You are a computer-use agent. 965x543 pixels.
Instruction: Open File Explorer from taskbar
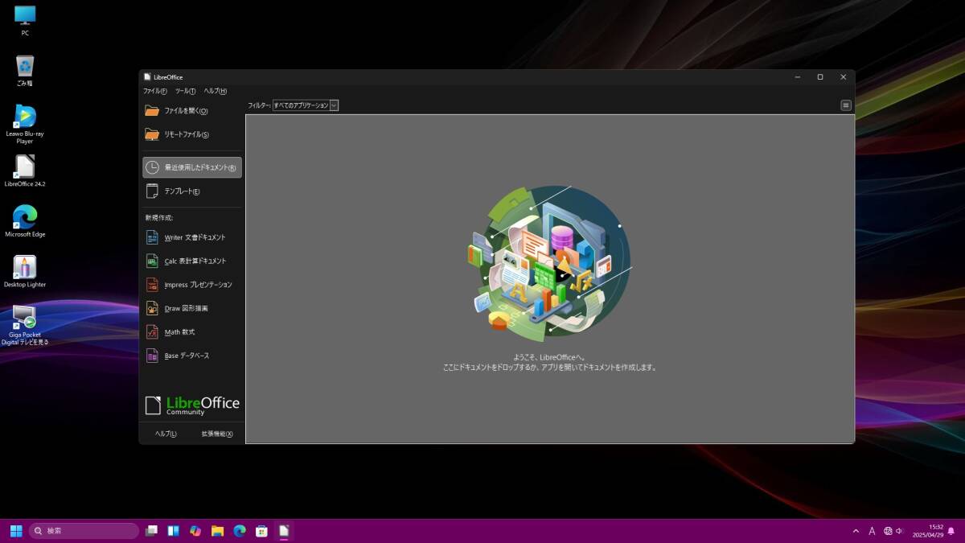click(x=217, y=531)
